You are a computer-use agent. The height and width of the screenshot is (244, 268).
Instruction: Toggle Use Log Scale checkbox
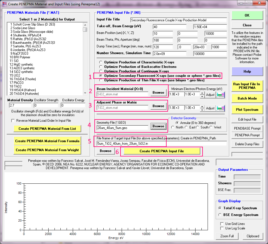(222, 228)
